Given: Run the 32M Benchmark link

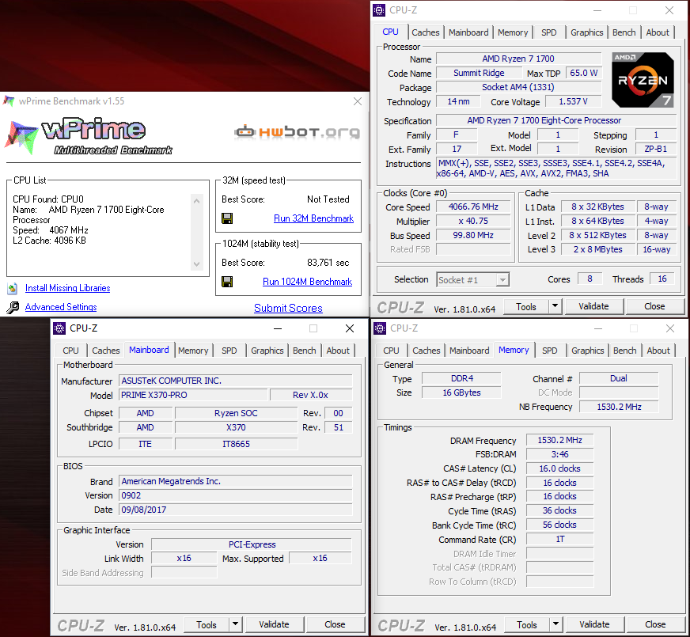Looking at the screenshot, I should [314, 218].
